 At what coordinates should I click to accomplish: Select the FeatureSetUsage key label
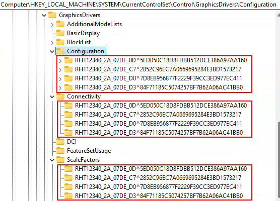tap(89, 151)
